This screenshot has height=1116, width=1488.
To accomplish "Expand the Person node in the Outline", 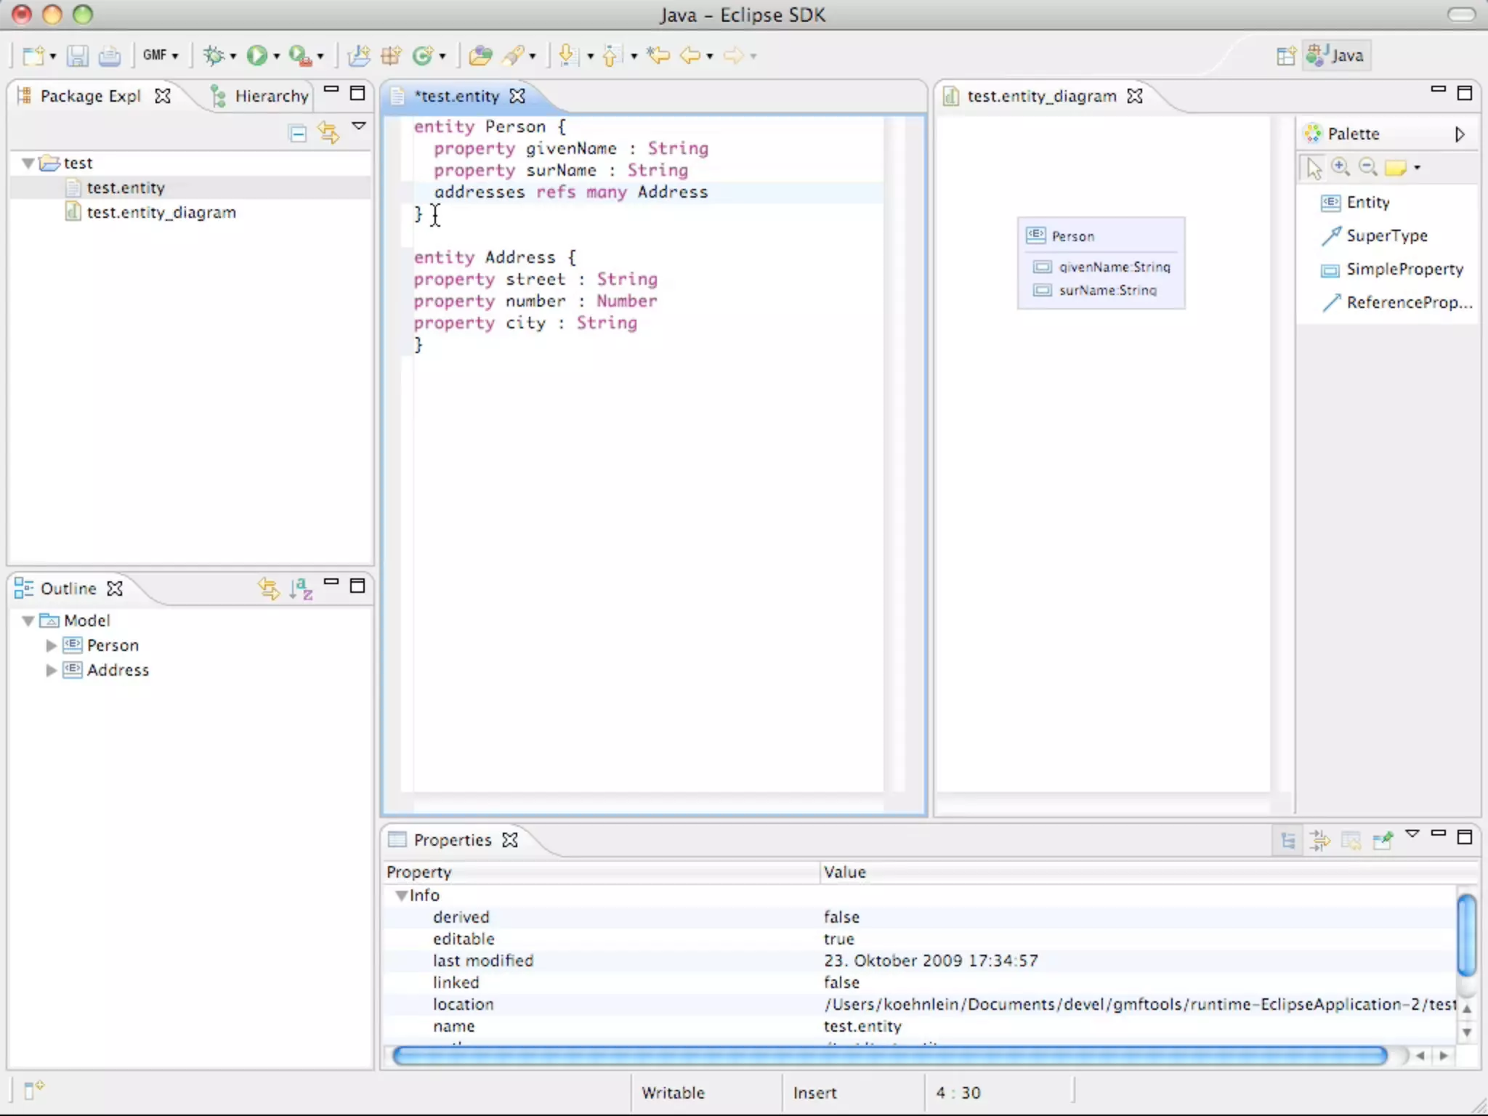I will [51, 646].
